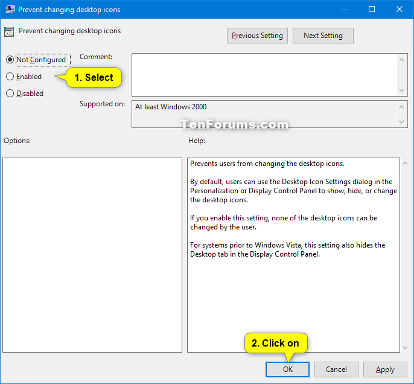Close the Prevent changing desktop icons window

click(400, 9)
